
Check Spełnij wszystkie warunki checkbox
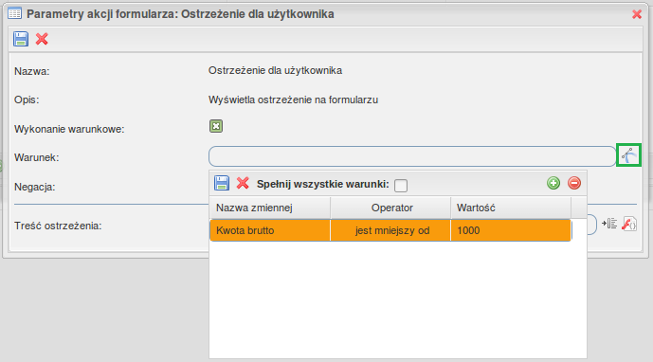(401, 186)
